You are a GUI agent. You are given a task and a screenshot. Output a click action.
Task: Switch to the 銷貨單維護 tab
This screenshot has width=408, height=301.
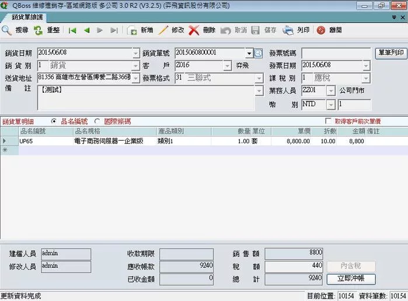coord(27,17)
